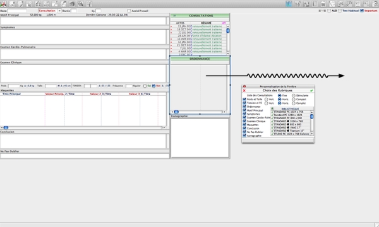Uncheck the Symptomes rubrique checkbox

click(x=244, y=113)
